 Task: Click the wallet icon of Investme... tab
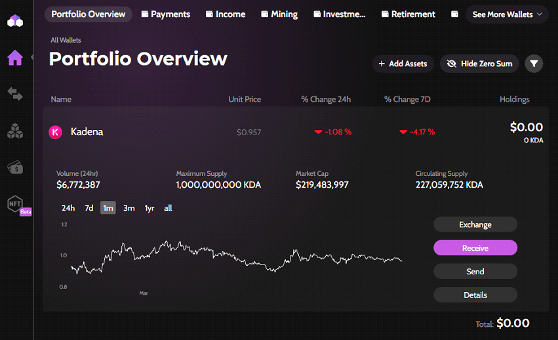pyautogui.click(x=317, y=14)
